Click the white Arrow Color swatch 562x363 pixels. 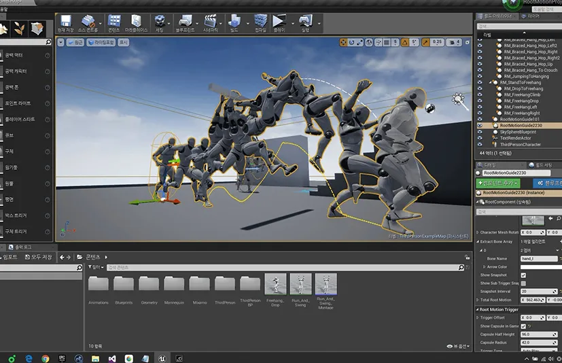(541, 267)
